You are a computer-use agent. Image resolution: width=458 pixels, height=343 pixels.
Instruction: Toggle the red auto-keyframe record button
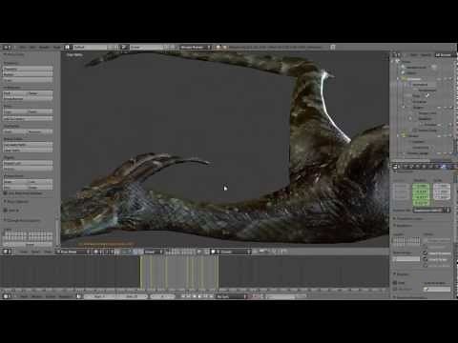point(256,296)
